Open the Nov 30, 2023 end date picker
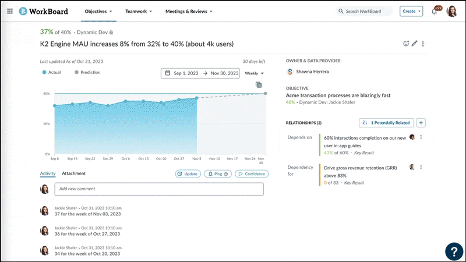This screenshot has width=466, height=262. tap(224, 73)
